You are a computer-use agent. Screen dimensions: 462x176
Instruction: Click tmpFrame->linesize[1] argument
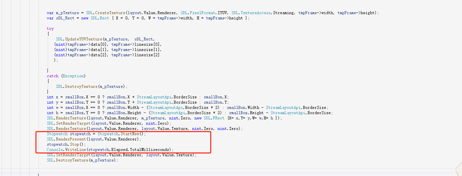pos(136,50)
